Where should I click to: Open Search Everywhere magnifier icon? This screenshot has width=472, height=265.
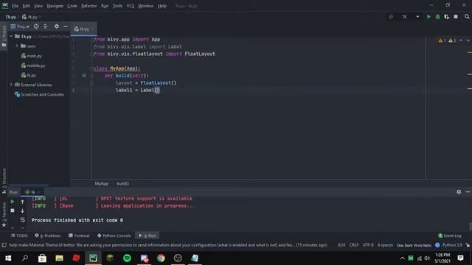[467, 17]
